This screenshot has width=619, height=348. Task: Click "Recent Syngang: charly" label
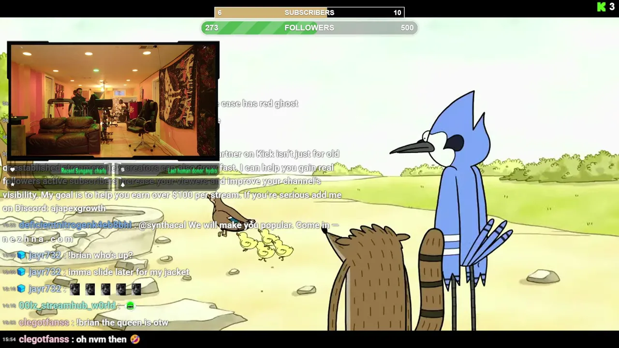tap(84, 171)
